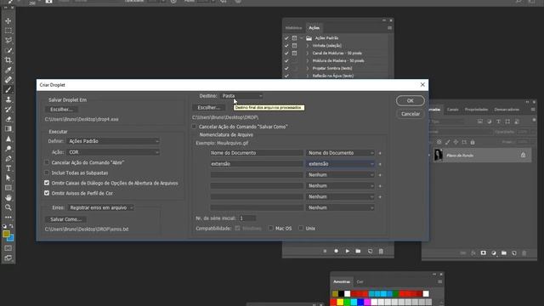Switch to the Histórico tab

(293, 28)
